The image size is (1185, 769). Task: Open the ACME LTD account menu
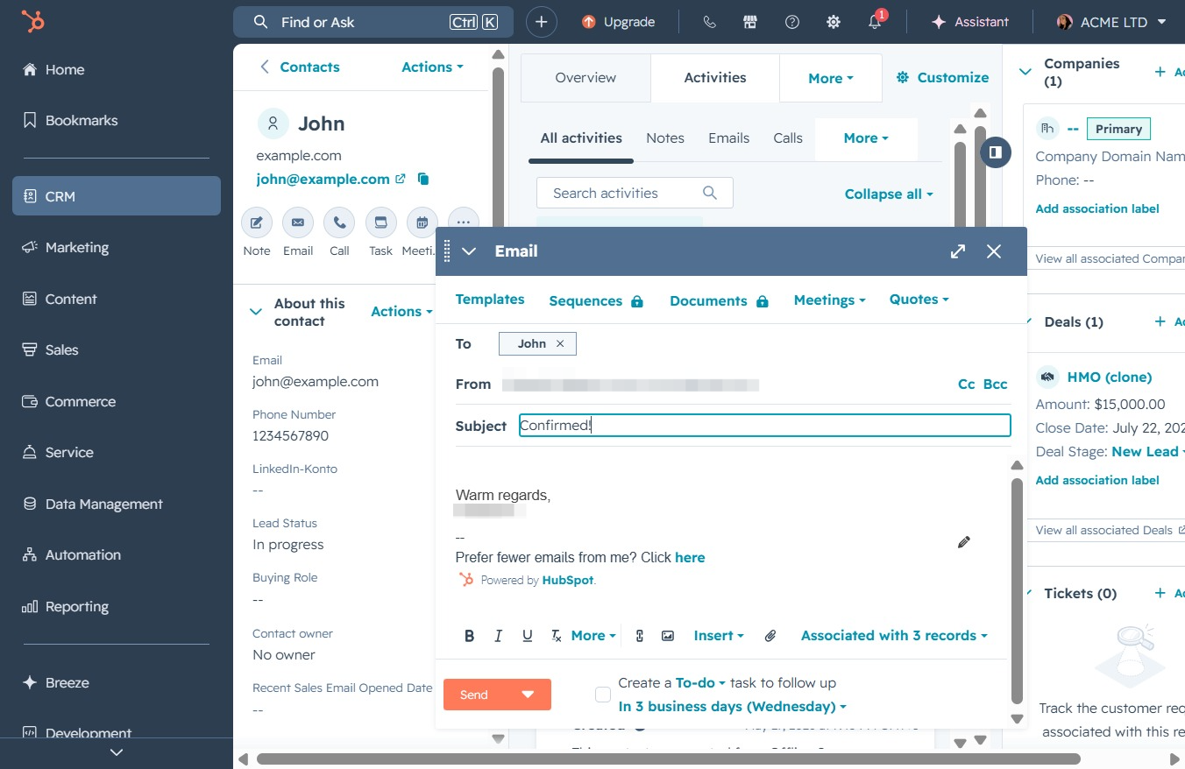[1113, 22]
